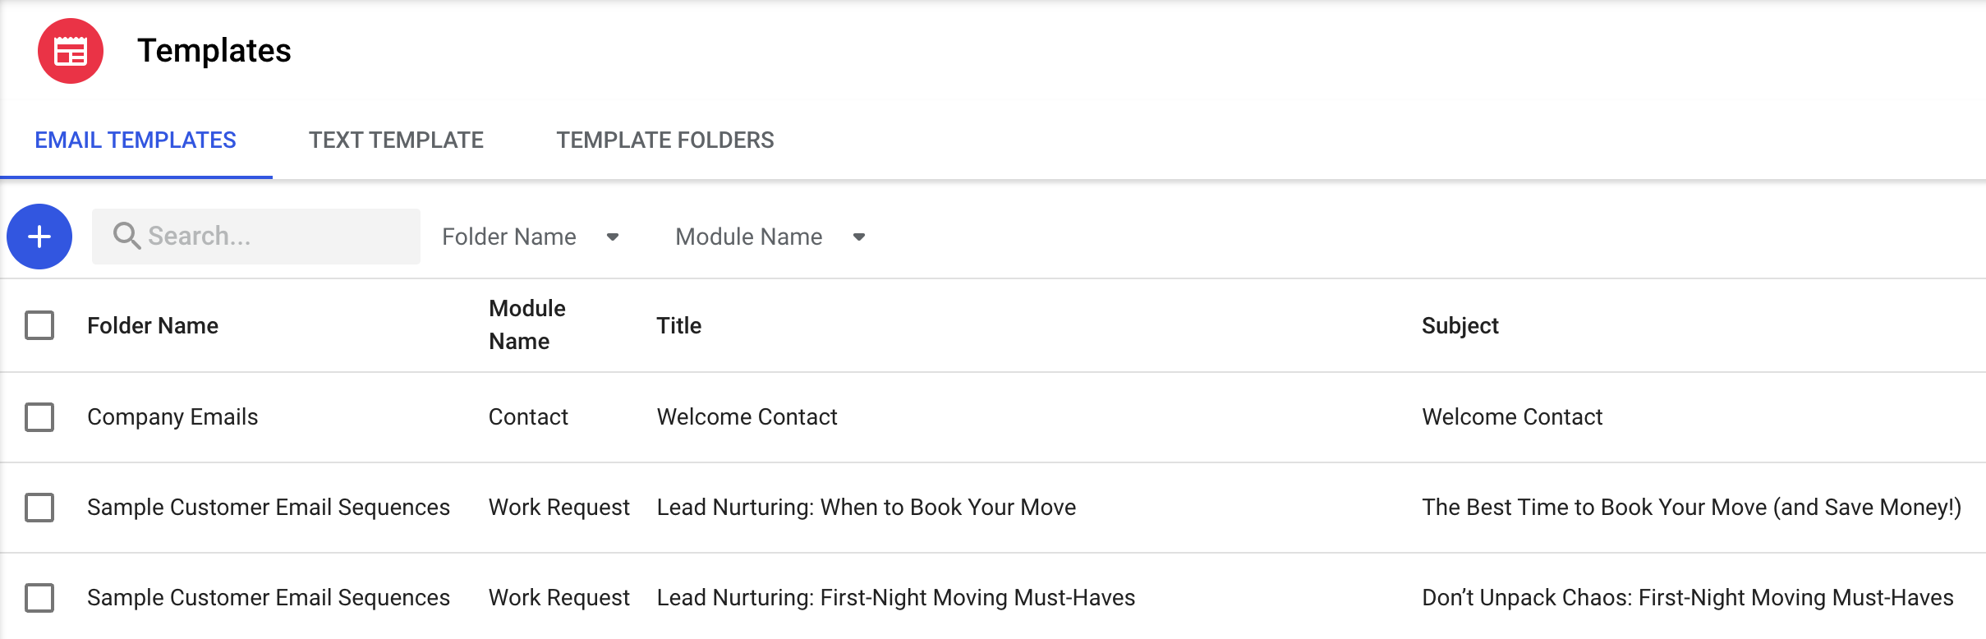Click the red Templates module icon
This screenshot has height=639, width=1986.
[71, 51]
